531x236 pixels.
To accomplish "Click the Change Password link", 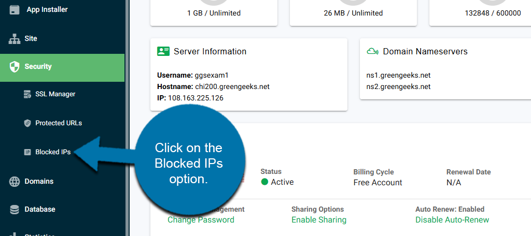I will tap(201, 220).
